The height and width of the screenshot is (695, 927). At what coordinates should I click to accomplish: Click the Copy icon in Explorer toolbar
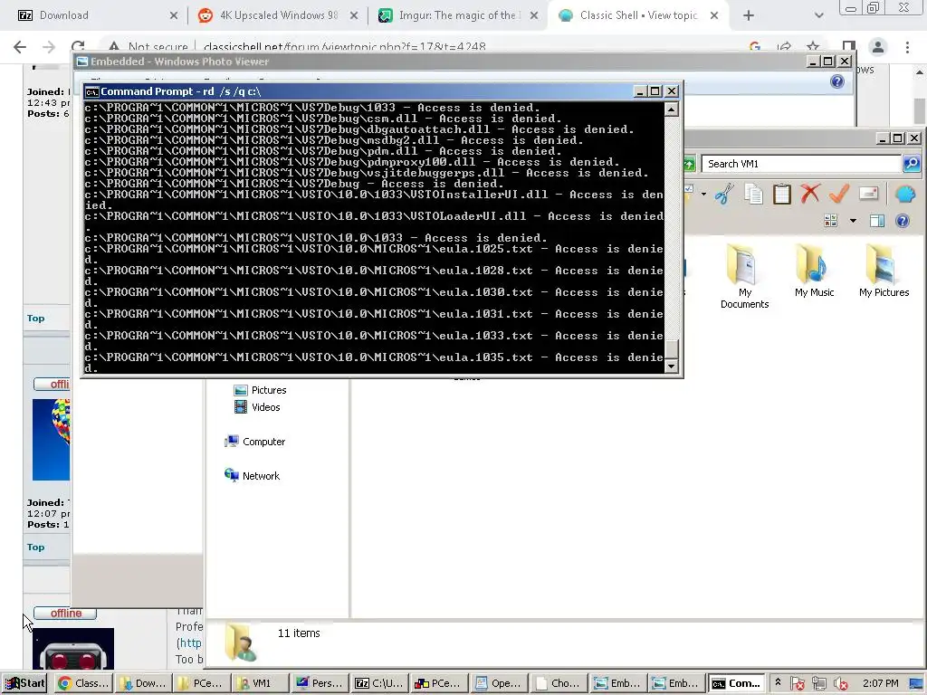tap(753, 194)
